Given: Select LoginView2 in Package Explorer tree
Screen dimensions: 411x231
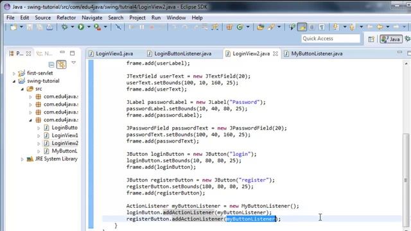Looking at the screenshot, I should pyautogui.click(x=65, y=143).
